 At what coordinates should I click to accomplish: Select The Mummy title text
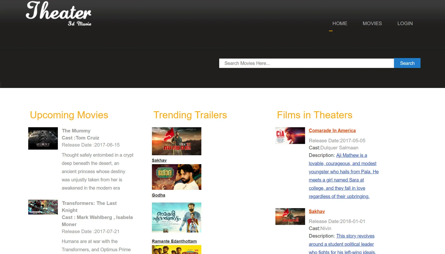pyautogui.click(x=76, y=131)
